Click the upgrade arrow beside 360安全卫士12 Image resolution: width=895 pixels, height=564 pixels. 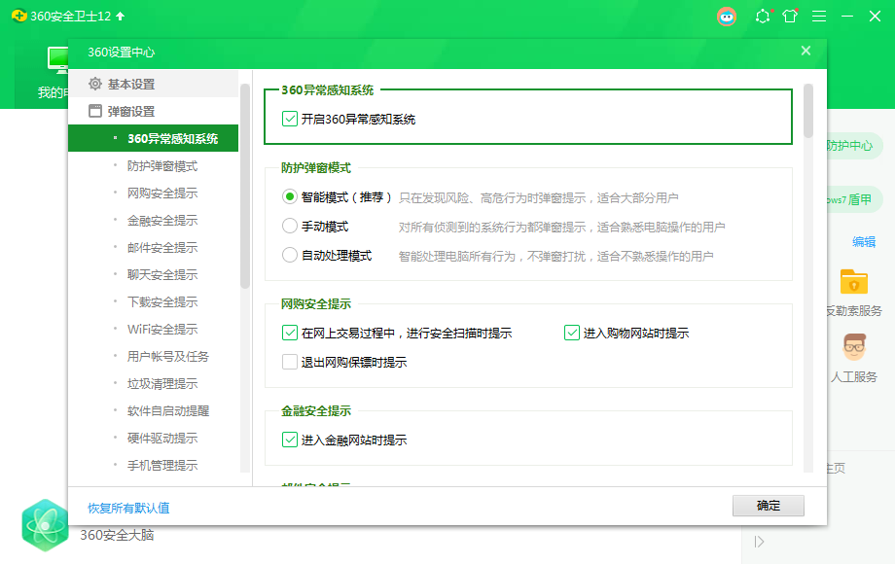[121, 17]
